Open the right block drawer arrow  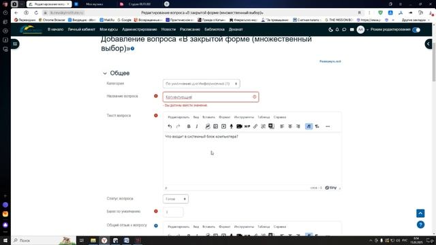pyautogui.click(x=429, y=44)
